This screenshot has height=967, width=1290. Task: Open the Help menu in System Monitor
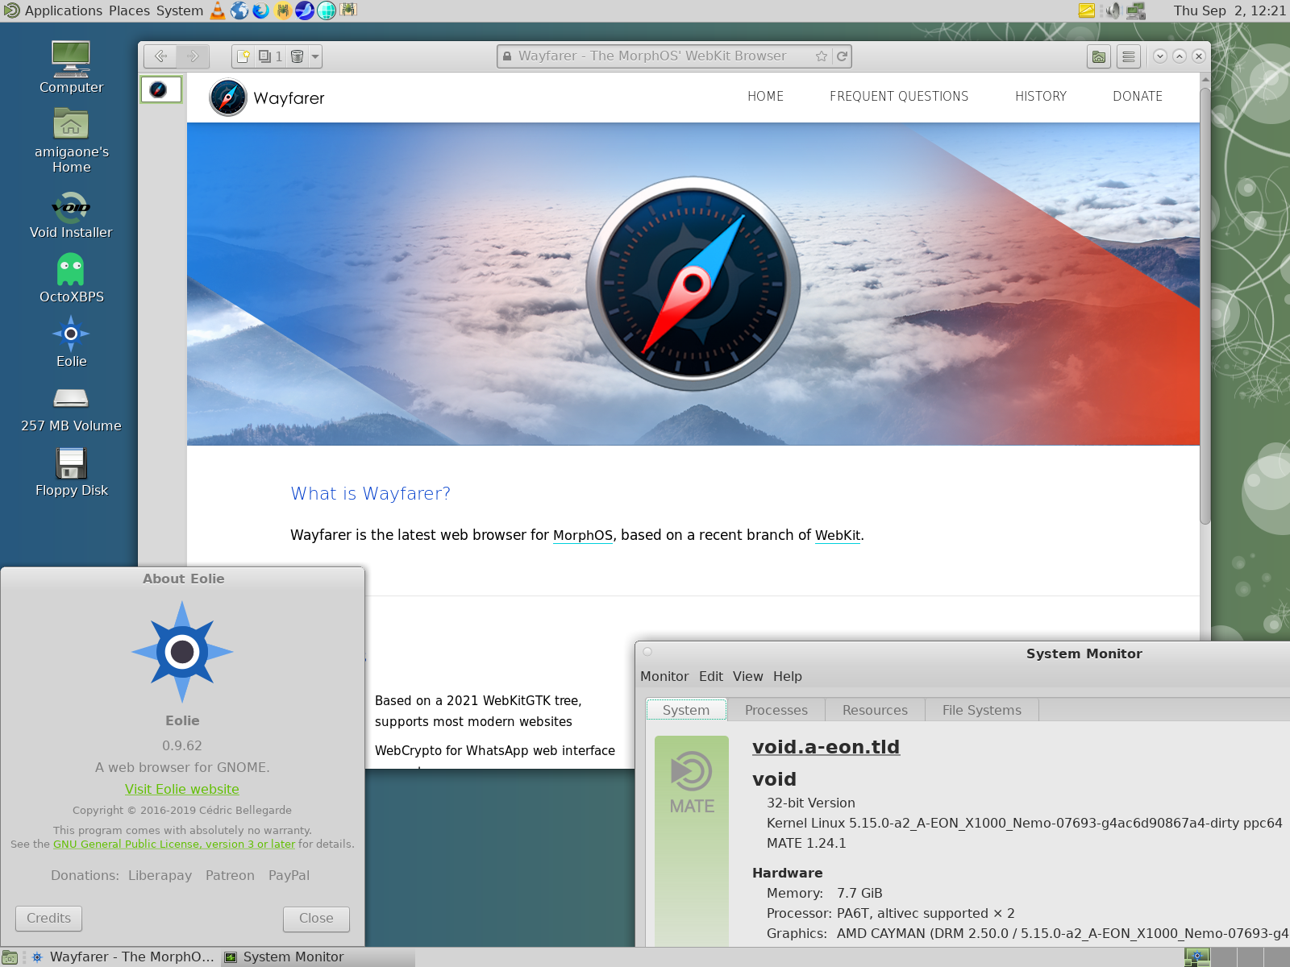point(788,677)
